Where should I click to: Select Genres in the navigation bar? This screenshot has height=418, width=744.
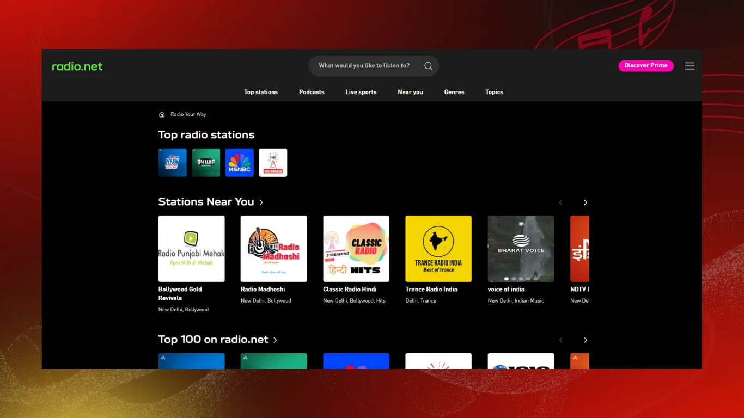tap(454, 92)
